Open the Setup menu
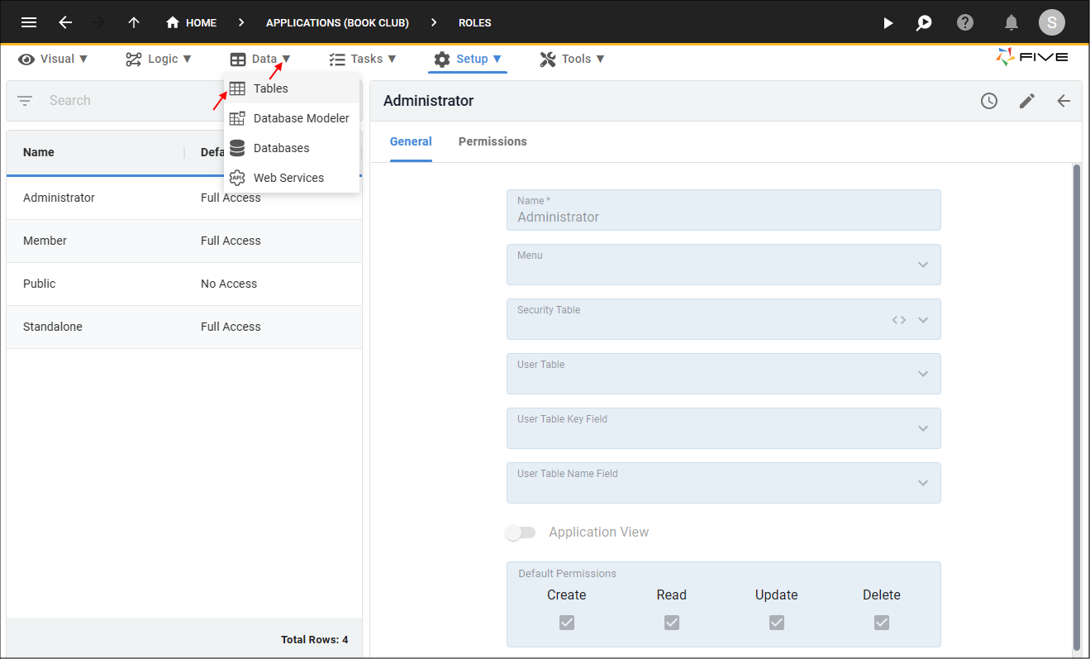The image size is (1090, 659). (x=468, y=59)
